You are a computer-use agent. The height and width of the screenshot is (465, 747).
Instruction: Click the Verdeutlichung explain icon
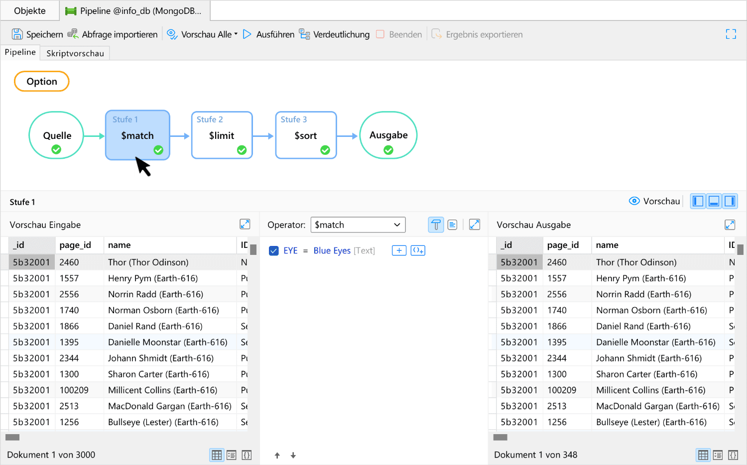click(x=304, y=34)
